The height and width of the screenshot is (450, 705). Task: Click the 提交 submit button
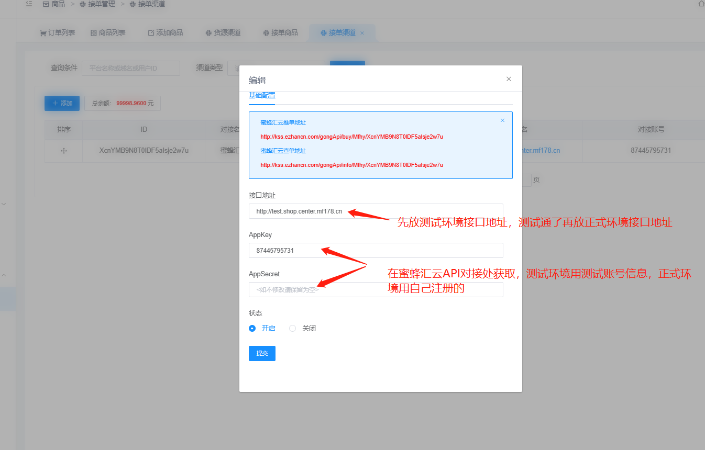click(262, 353)
